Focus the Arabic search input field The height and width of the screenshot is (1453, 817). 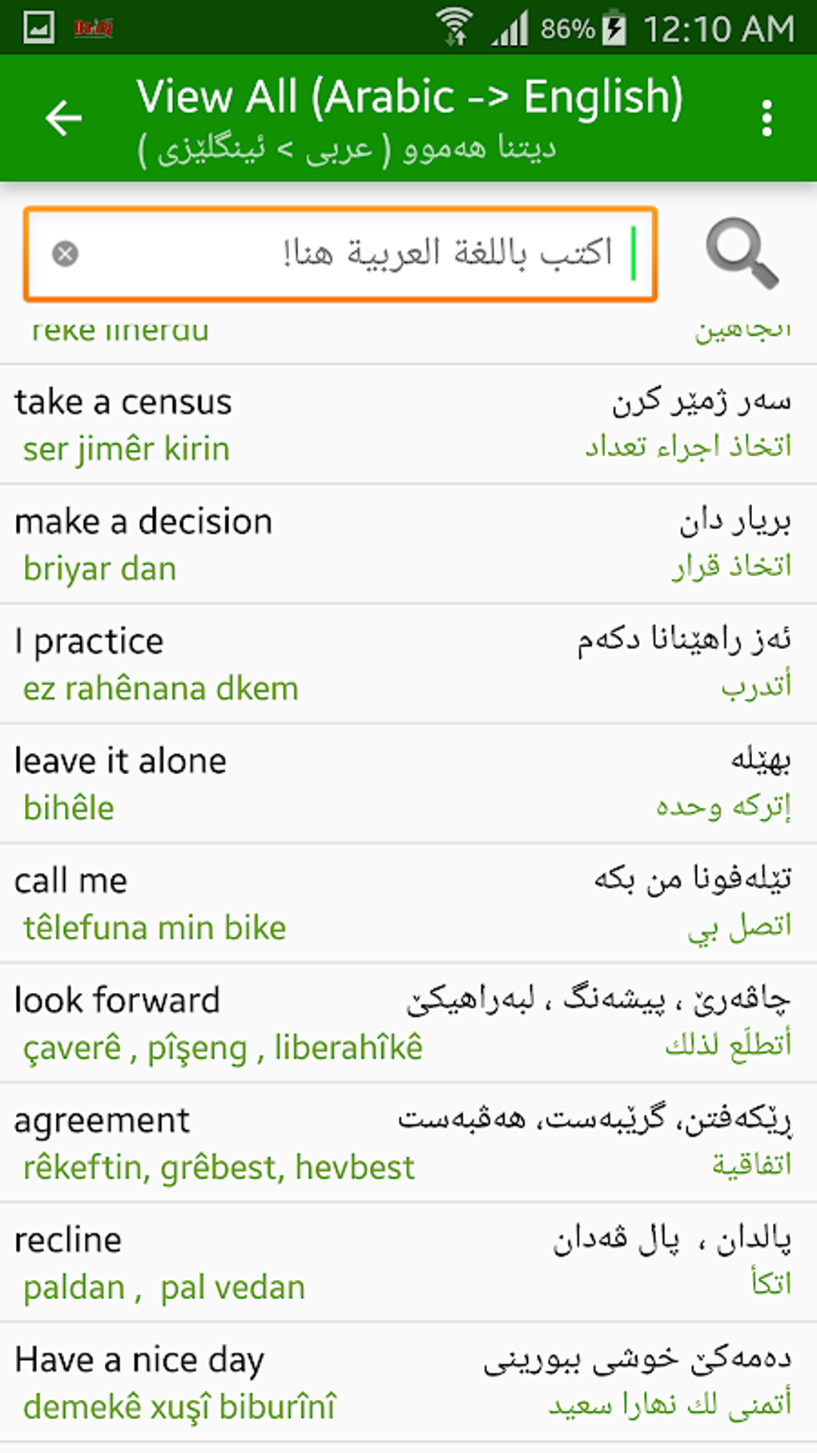[x=352, y=254]
